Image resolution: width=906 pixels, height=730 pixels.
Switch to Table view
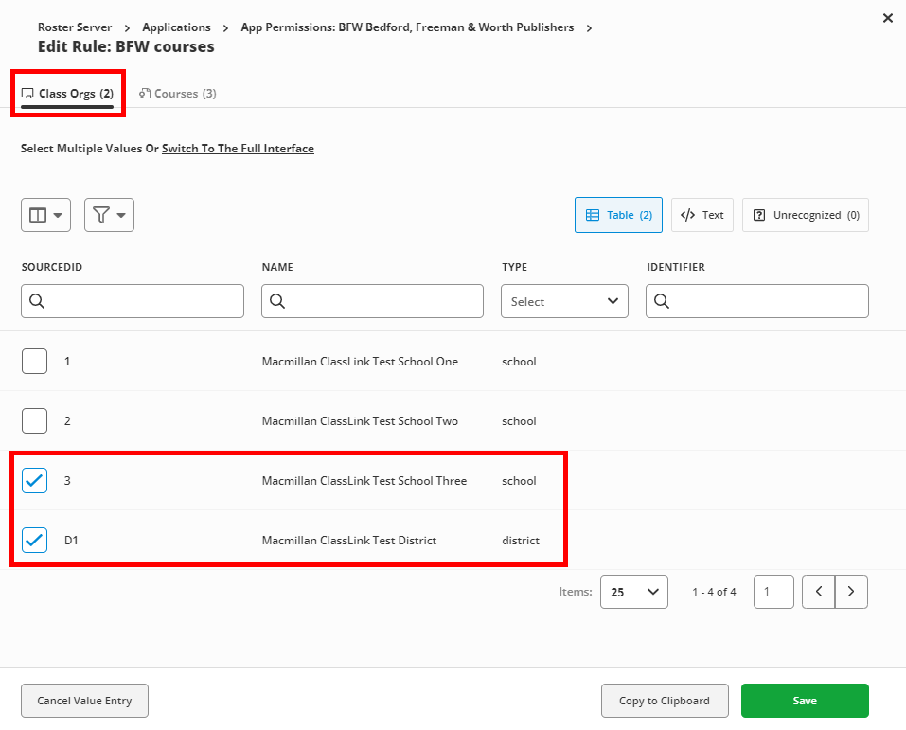tap(618, 215)
